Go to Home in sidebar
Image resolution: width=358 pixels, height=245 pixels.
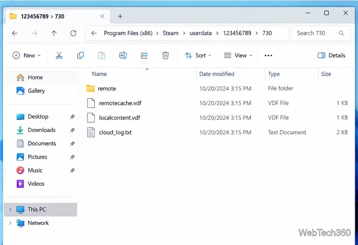[35, 78]
